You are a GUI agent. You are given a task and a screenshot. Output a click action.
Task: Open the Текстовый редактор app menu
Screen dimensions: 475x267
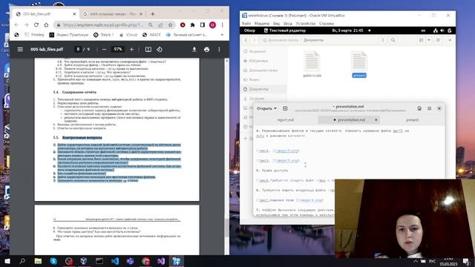click(x=285, y=30)
